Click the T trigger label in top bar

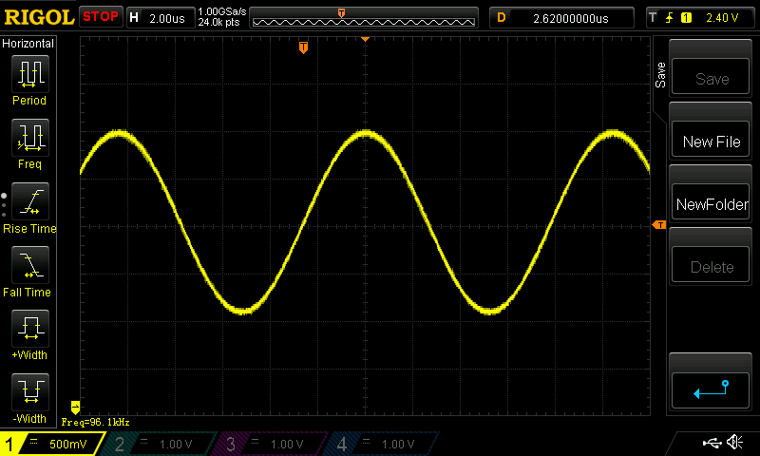click(x=653, y=18)
